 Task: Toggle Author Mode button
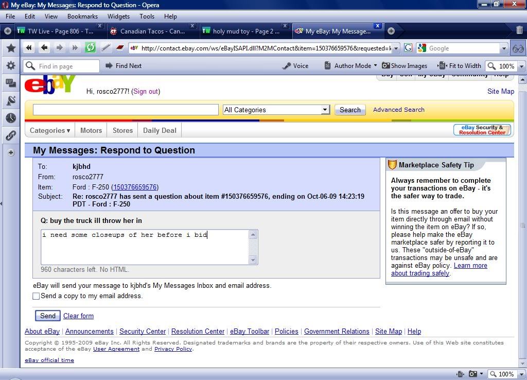pyautogui.click(x=348, y=66)
